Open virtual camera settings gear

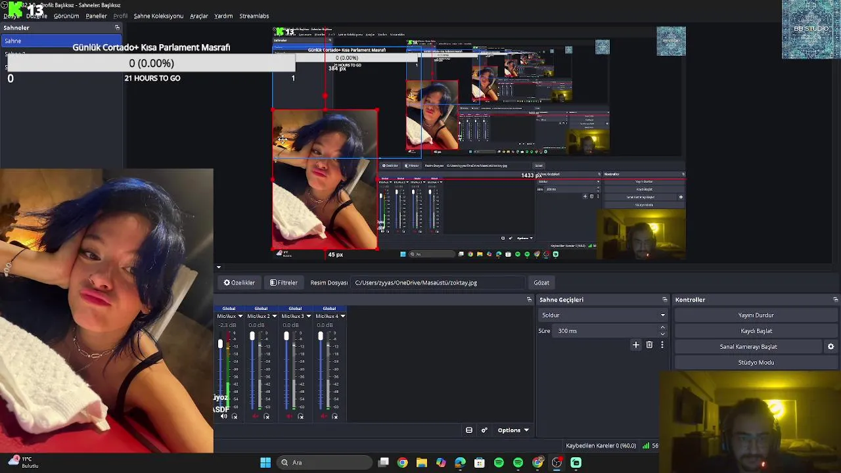[830, 347]
